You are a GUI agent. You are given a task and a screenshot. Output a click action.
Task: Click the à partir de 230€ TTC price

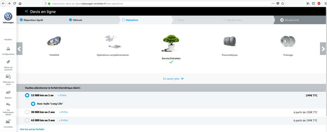305,112
